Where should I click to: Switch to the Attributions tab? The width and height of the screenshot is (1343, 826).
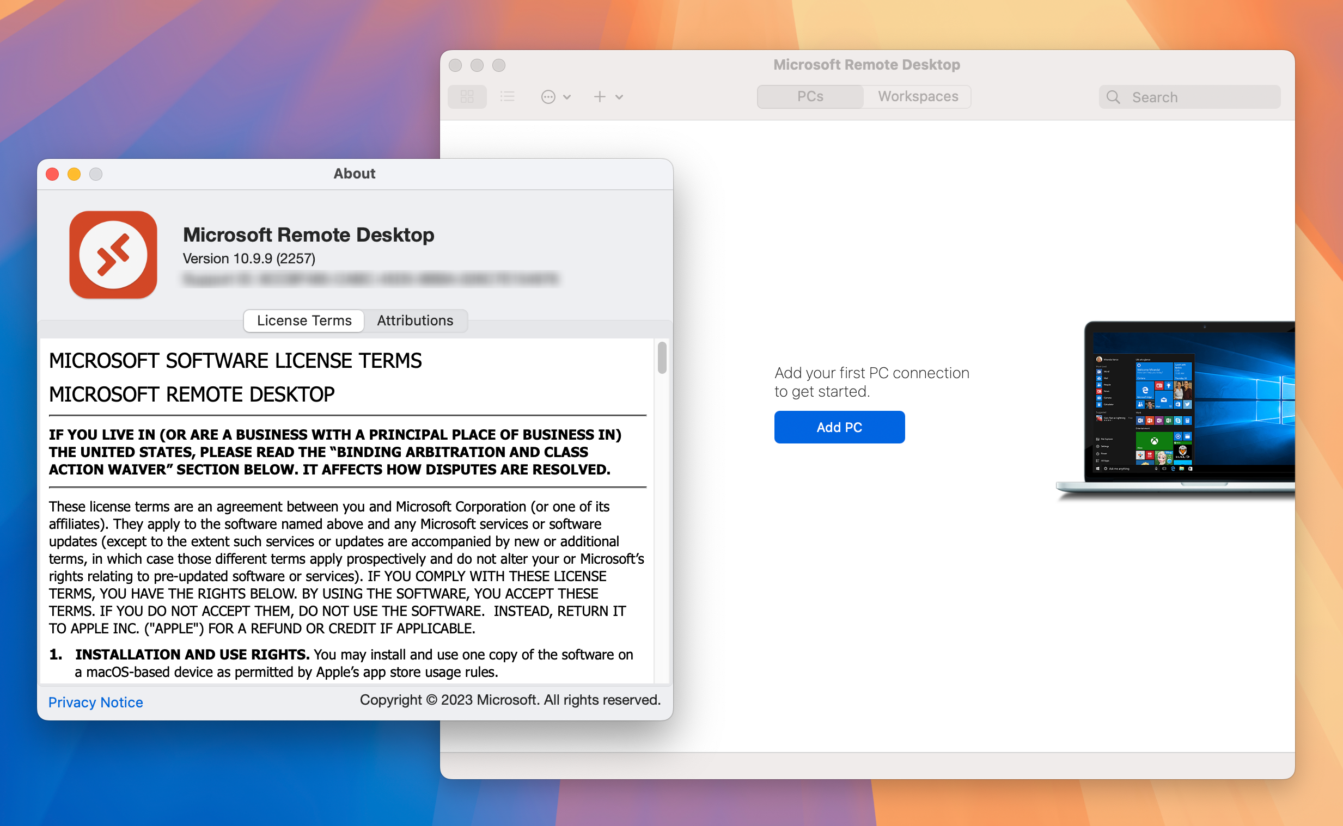point(416,320)
